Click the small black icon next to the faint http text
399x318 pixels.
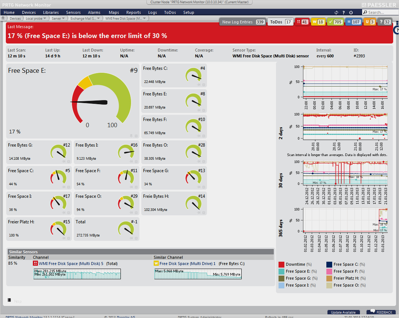tap(9, 300)
